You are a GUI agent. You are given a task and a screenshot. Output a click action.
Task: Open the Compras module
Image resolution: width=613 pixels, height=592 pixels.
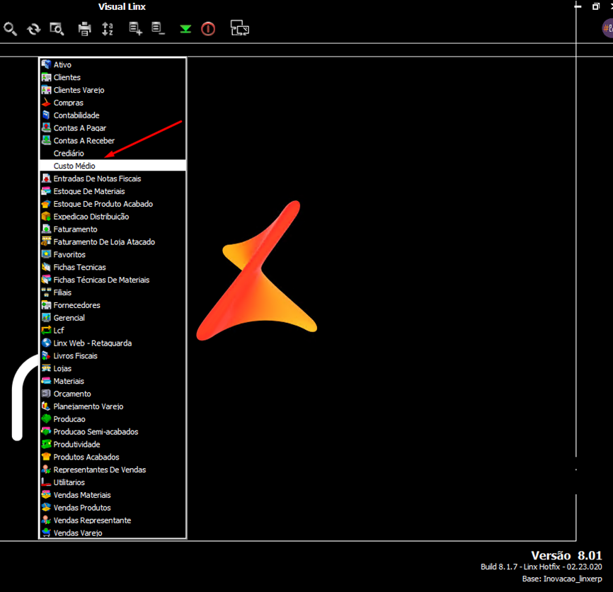pyautogui.click(x=113, y=103)
